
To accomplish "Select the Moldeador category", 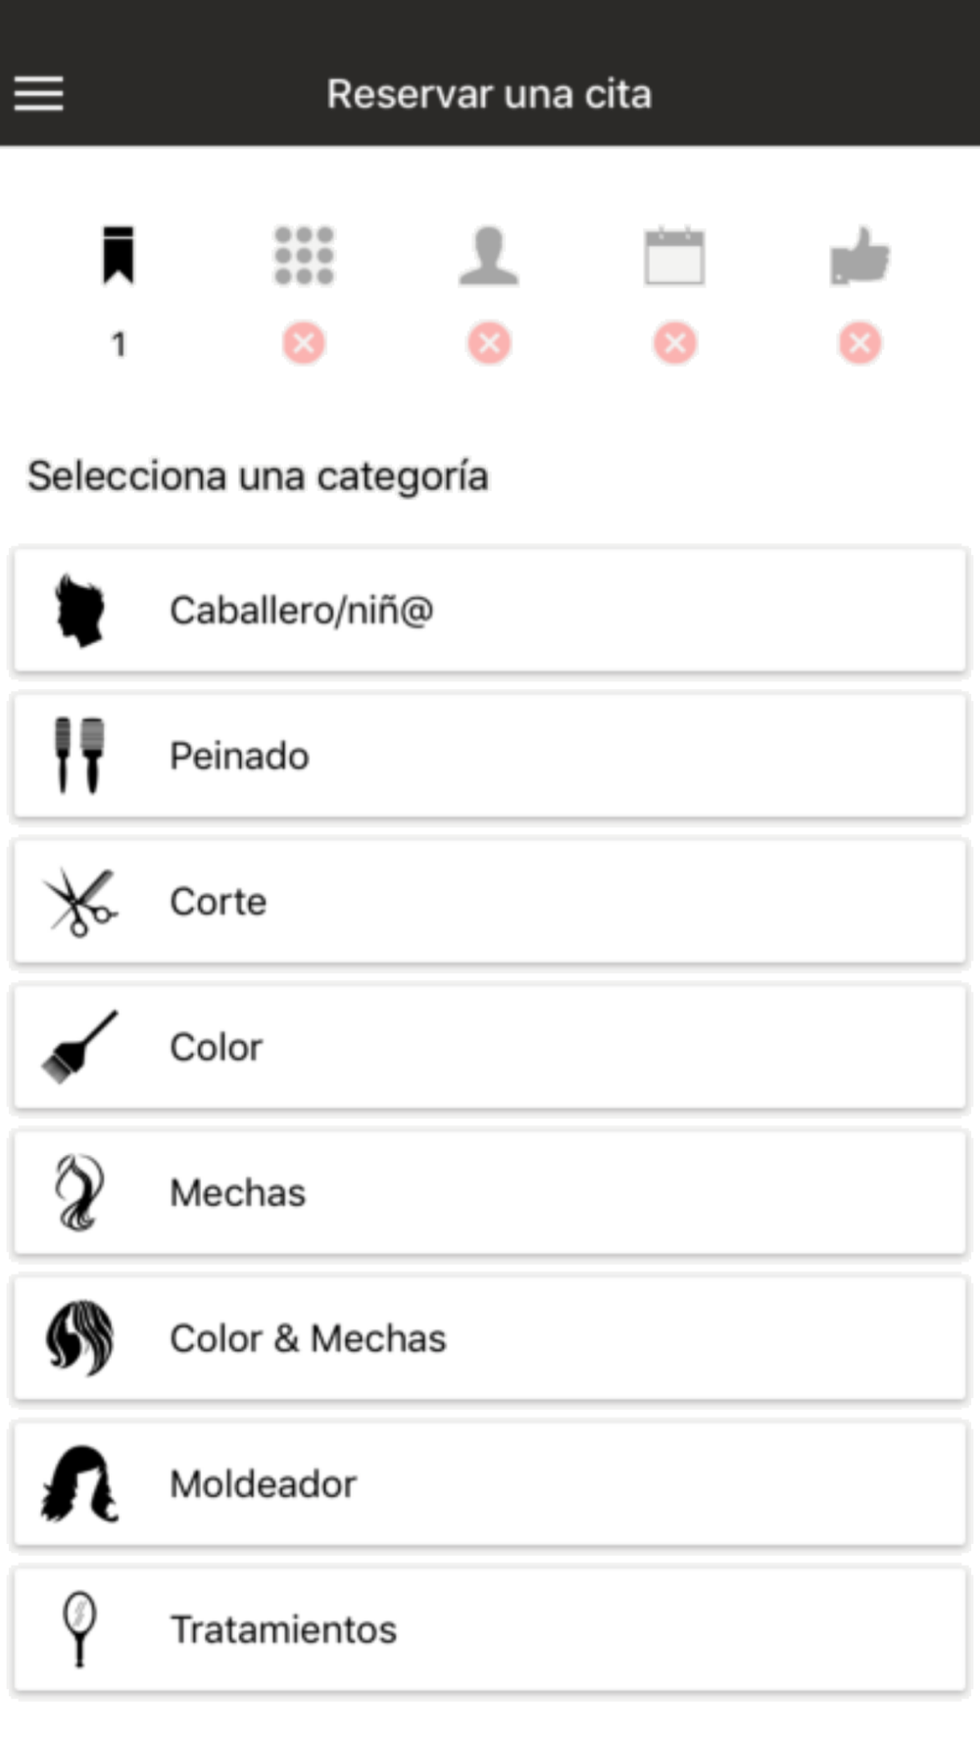I will tap(490, 1484).
